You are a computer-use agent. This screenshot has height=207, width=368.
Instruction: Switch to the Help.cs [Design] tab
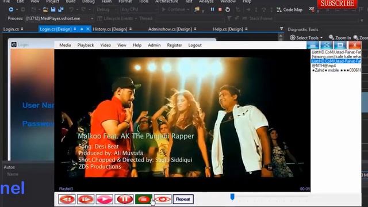point(228,29)
